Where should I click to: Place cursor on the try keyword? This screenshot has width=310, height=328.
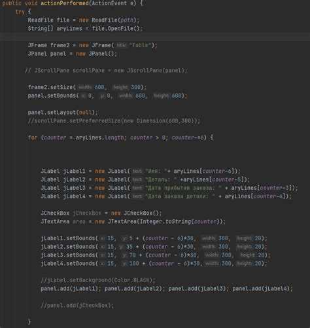(20, 12)
